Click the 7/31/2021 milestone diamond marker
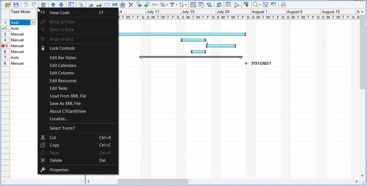This screenshot has height=186, width=367. tap(246, 64)
